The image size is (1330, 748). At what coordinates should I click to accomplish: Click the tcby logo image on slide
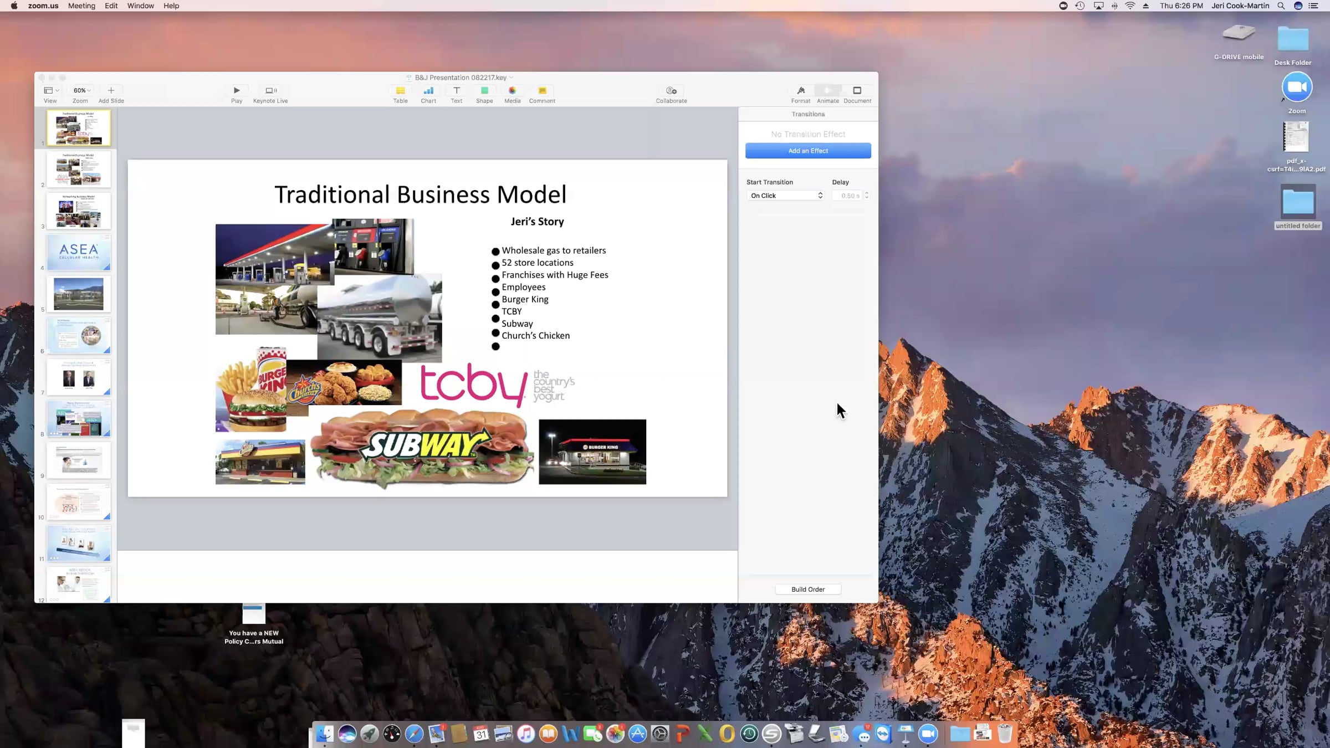(498, 385)
